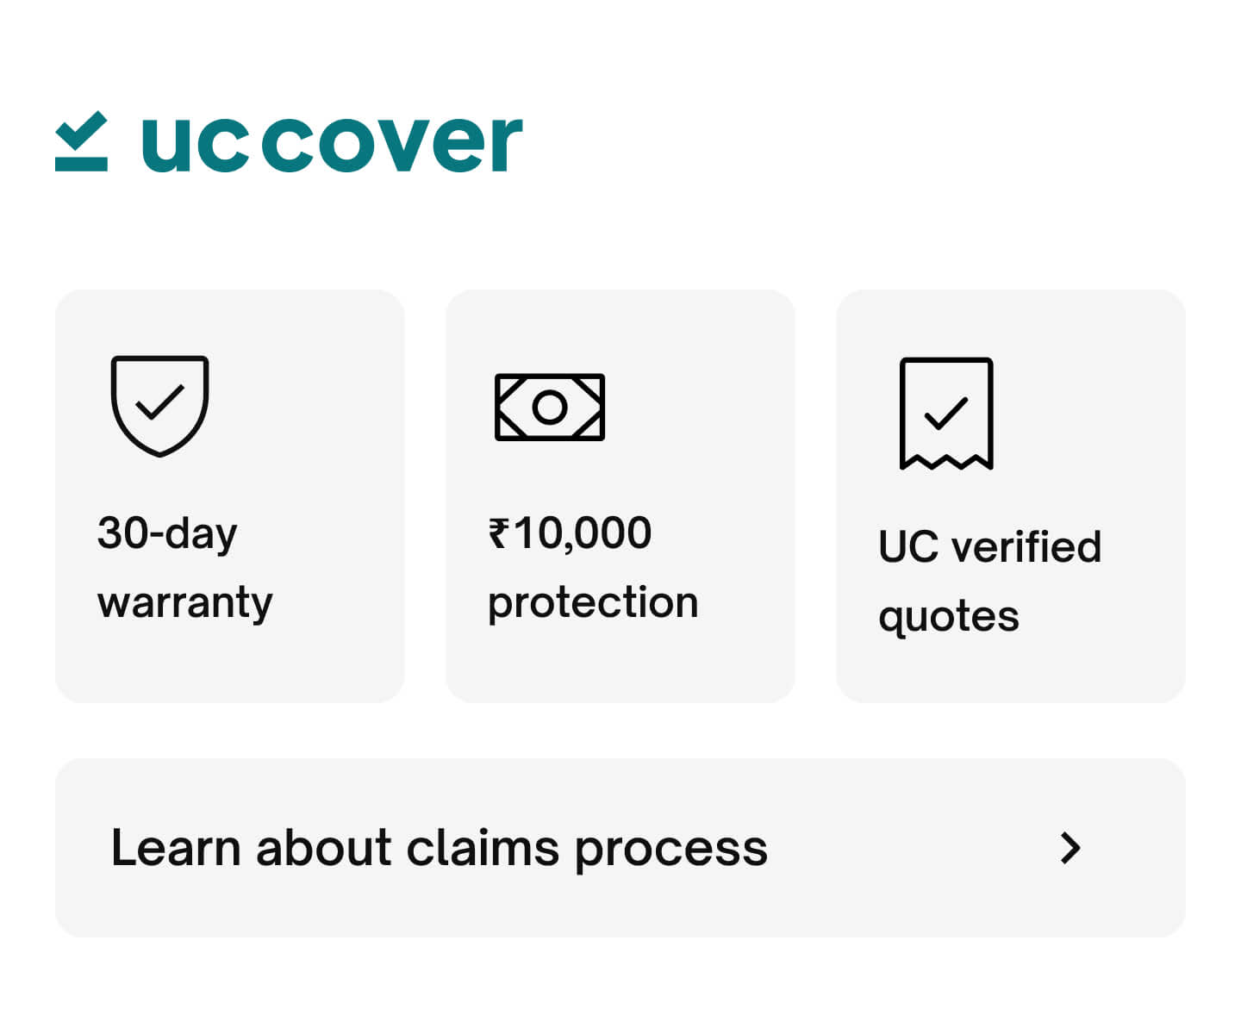This screenshot has height=1034, width=1241.
Task: Click the word 'protection'
Action: point(593,603)
